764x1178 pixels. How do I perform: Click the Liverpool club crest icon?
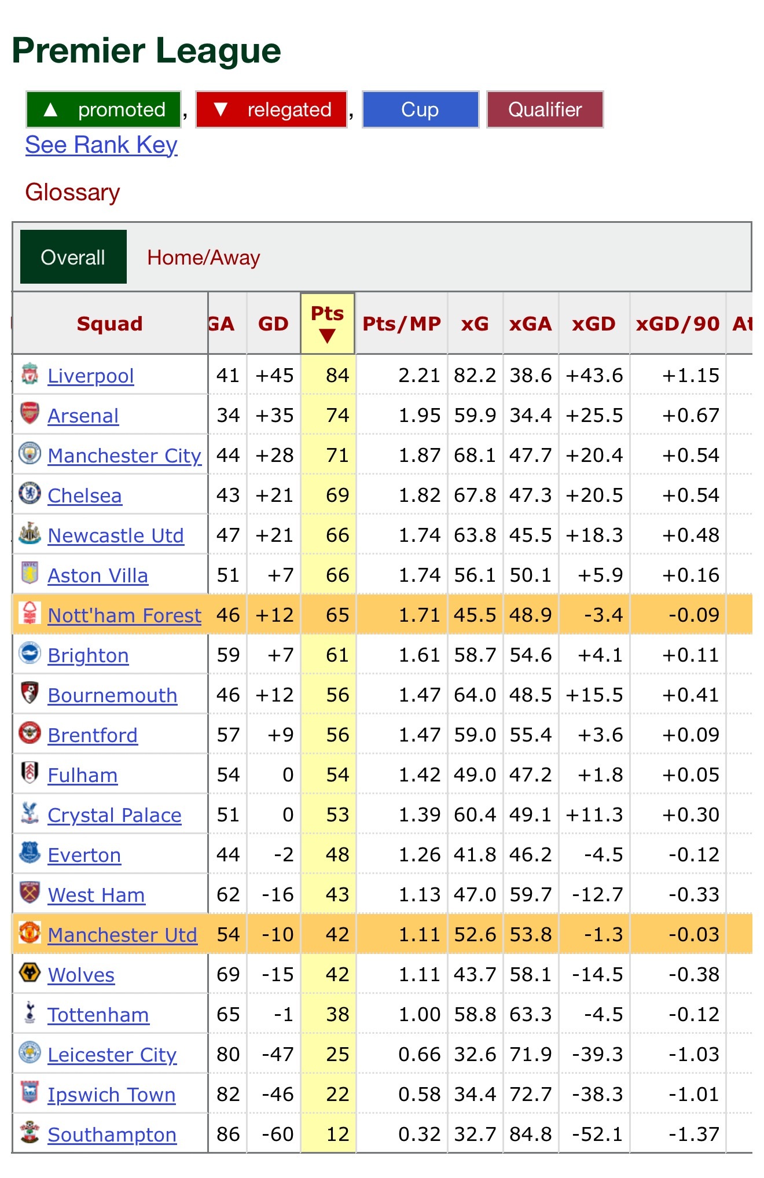tap(30, 374)
